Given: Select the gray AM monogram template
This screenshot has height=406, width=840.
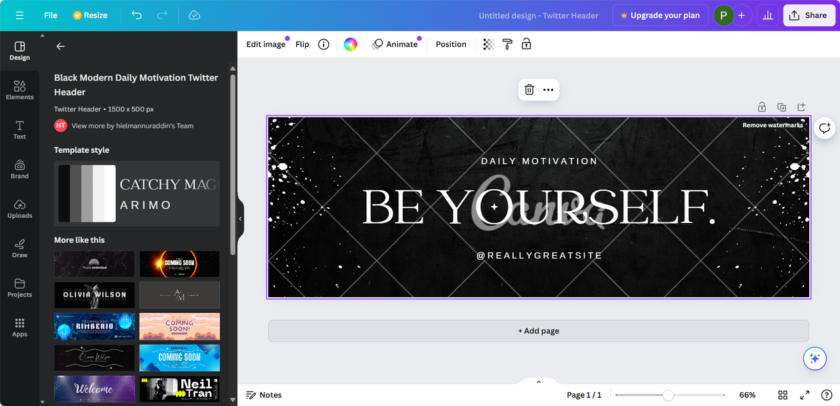Looking at the screenshot, I should pos(180,295).
